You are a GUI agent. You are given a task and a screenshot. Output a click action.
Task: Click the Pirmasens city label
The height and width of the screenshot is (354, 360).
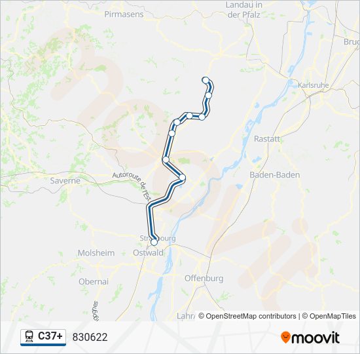[x=124, y=14]
